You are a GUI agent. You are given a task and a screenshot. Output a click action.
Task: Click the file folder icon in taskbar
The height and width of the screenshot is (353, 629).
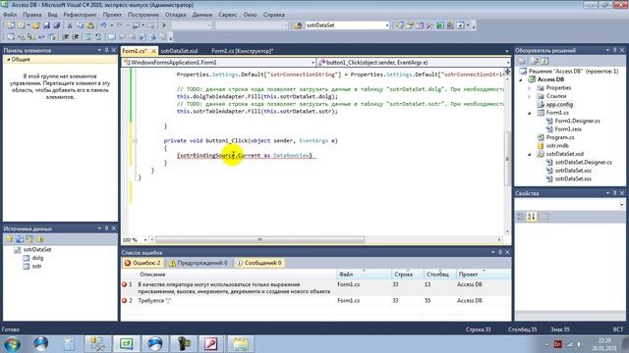(240, 343)
